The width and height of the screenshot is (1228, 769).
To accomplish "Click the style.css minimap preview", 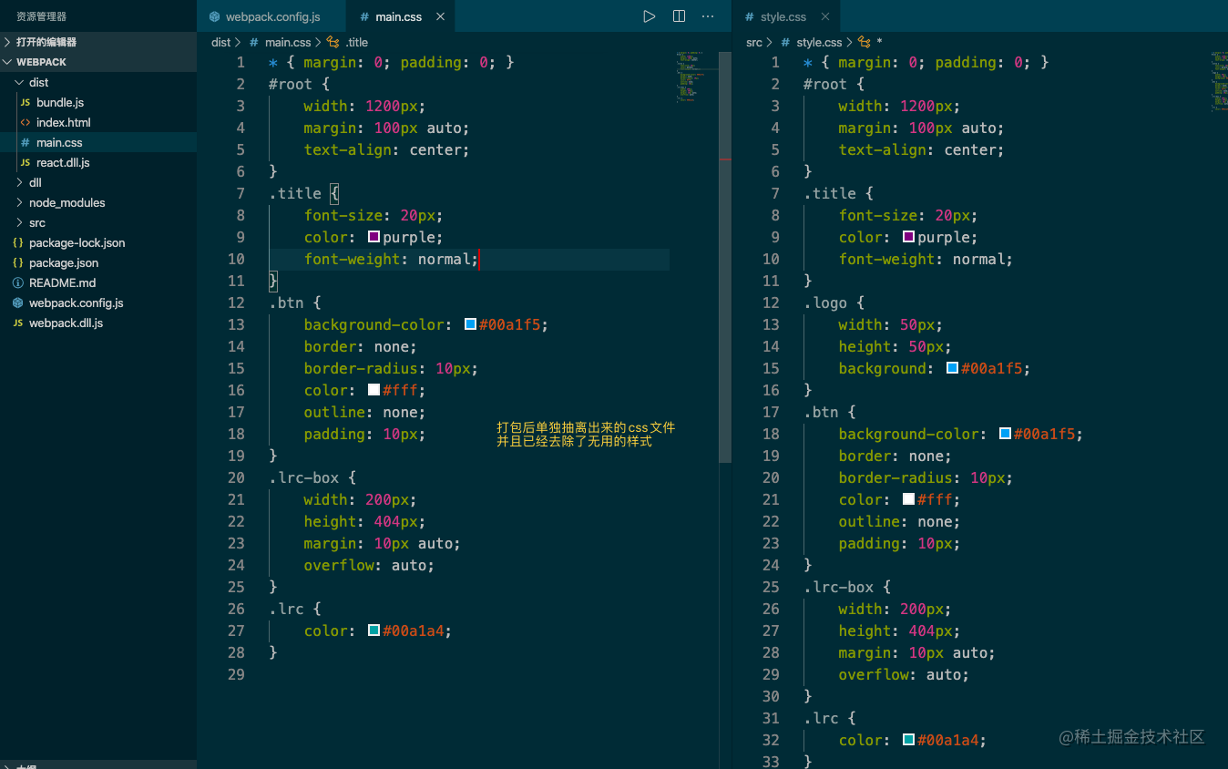I will point(1220,81).
